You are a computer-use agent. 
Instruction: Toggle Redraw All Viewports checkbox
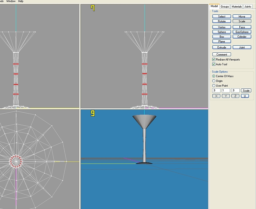214,59
